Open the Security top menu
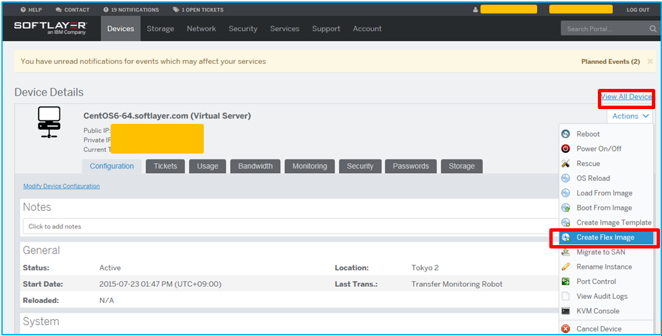This screenshot has width=662, height=336. coord(243,29)
